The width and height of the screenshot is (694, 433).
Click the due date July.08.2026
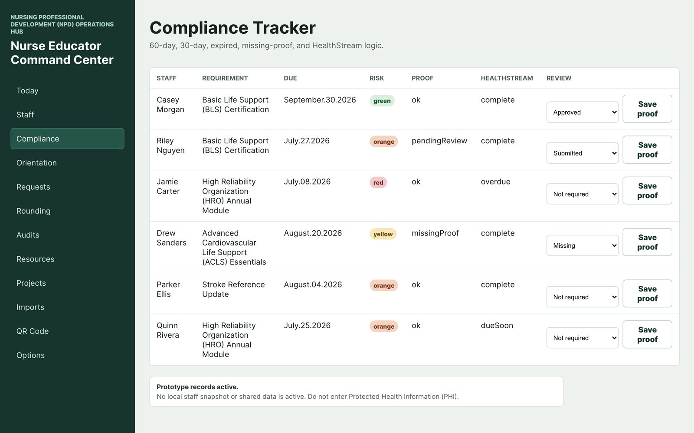click(x=307, y=182)
